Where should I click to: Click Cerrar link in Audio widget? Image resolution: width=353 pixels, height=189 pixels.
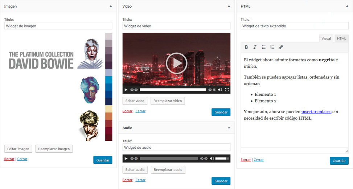pyautogui.click(x=140, y=180)
